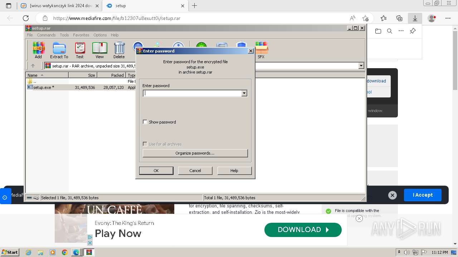458x257 pixels.
Task: Click the Start button
Action: coord(10,252)
